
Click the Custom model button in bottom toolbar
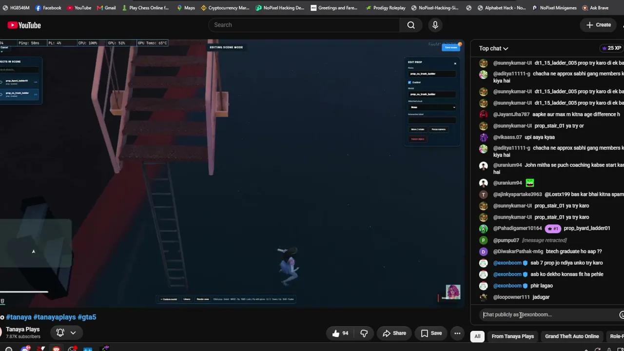(169, 299)
